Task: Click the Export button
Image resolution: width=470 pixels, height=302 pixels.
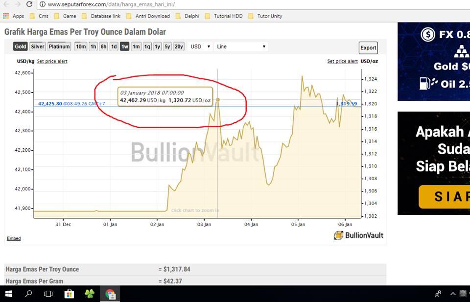Action: (x=368, y=47)
